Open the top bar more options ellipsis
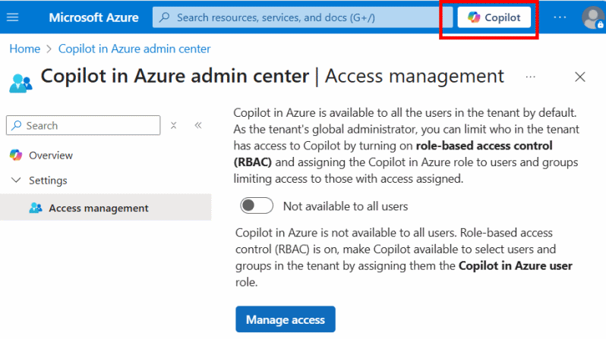Screen dimensions: 606x339 560,17
